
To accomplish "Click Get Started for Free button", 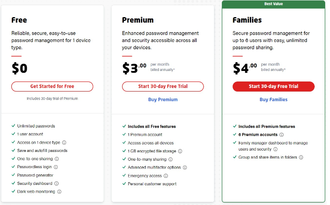I will coord(52,86).
